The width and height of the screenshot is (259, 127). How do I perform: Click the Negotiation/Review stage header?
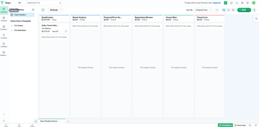tap(147, 18)
